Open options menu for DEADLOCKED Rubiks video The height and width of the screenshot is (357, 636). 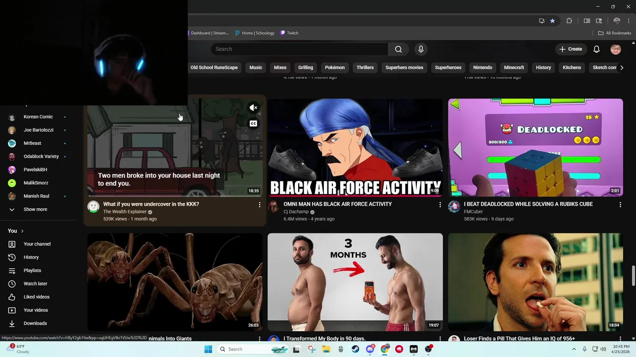coord(620,204)
